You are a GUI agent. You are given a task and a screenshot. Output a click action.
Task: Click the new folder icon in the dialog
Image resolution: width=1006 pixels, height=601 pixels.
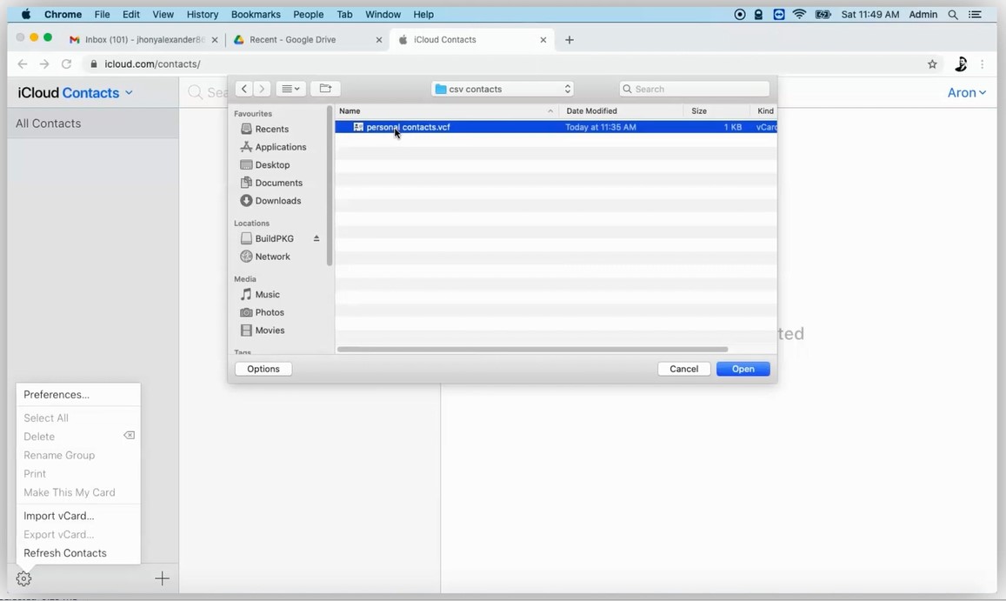325,89
